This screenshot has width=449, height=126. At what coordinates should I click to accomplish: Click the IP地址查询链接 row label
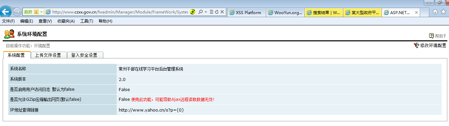click(x=24, y=110)
